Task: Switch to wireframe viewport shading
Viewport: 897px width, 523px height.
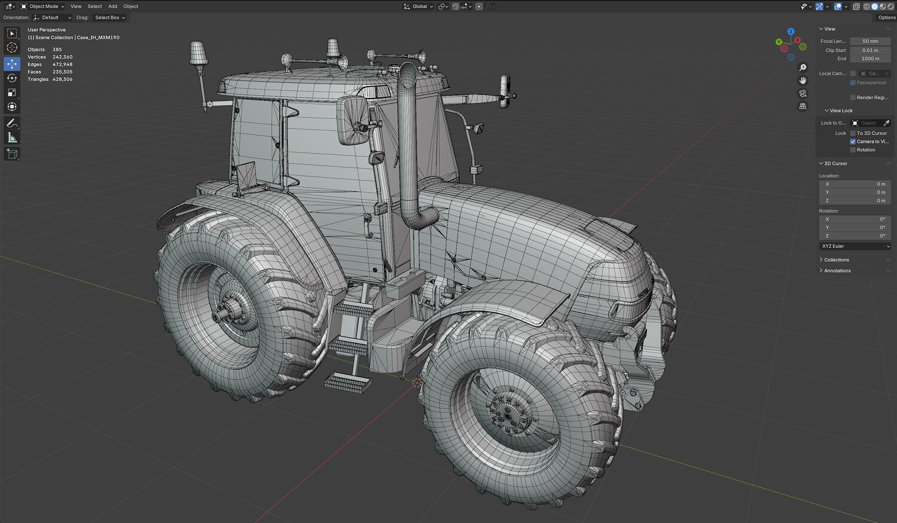Action: pos(867,7)
